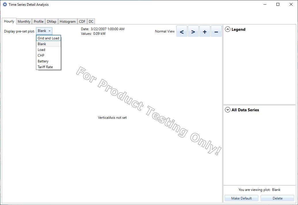Select CHP pre-set plot option
298x205 pixels.
click(x=41, y=55)
